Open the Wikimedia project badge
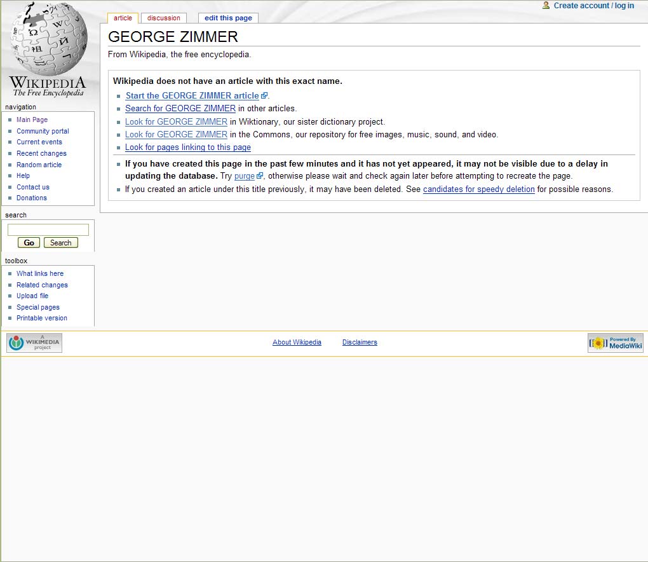The image size is (648, 562). coord(34,343)
